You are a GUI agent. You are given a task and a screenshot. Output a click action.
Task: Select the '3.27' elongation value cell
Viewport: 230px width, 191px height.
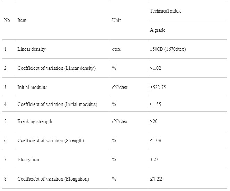point(155,160)
